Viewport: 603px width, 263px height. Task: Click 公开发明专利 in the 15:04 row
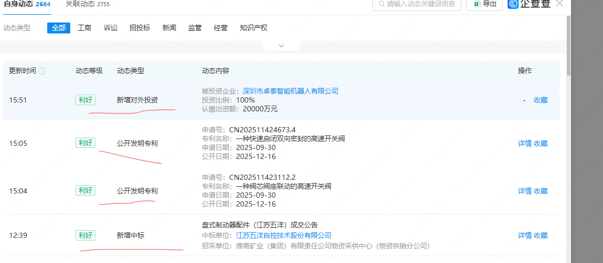pos(137,191)
